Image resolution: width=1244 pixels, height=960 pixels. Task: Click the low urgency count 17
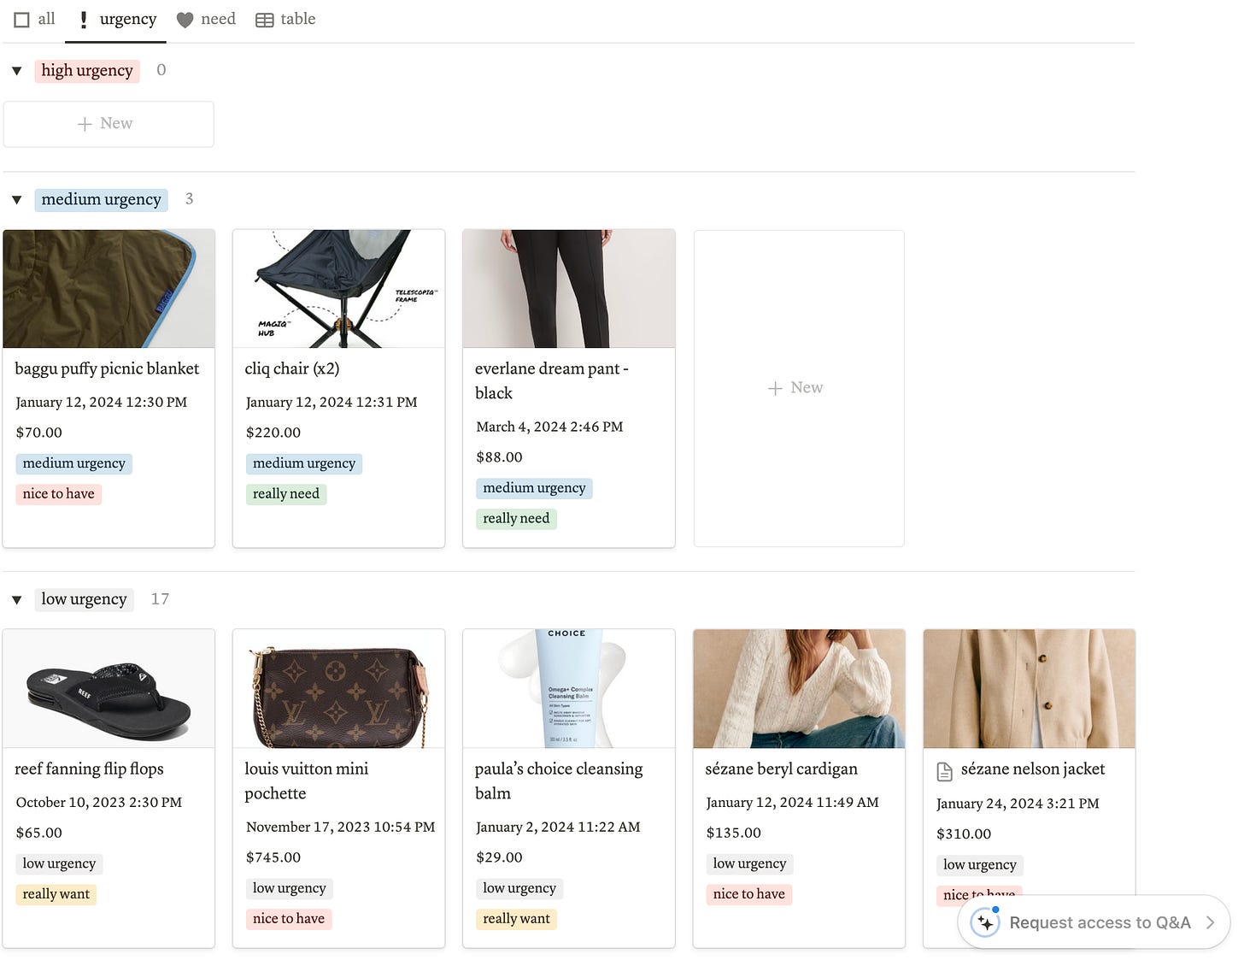160,599
